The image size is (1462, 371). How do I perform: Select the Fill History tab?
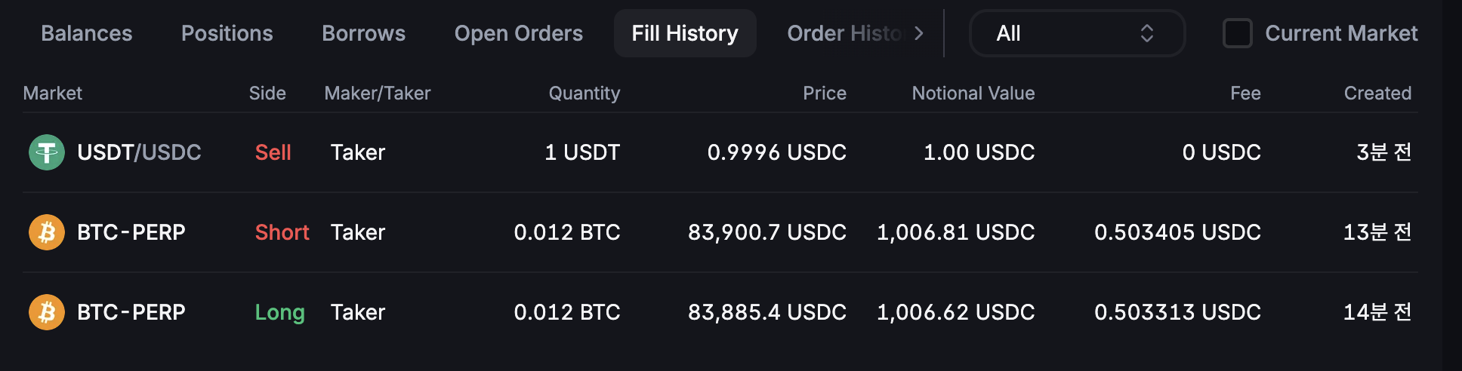[x=685, y=33]
